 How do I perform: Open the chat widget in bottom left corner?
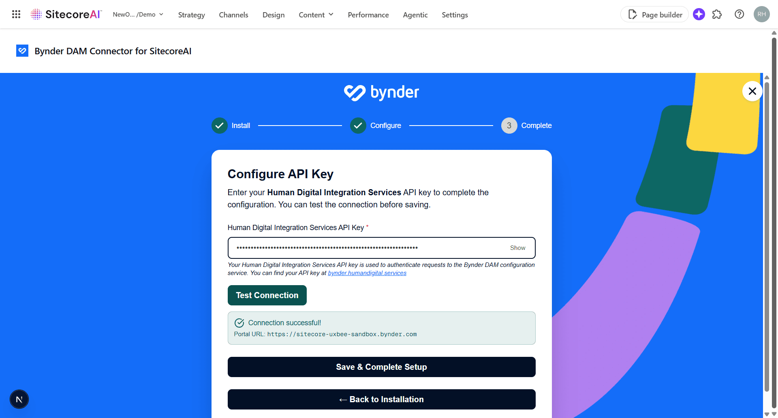19,399
